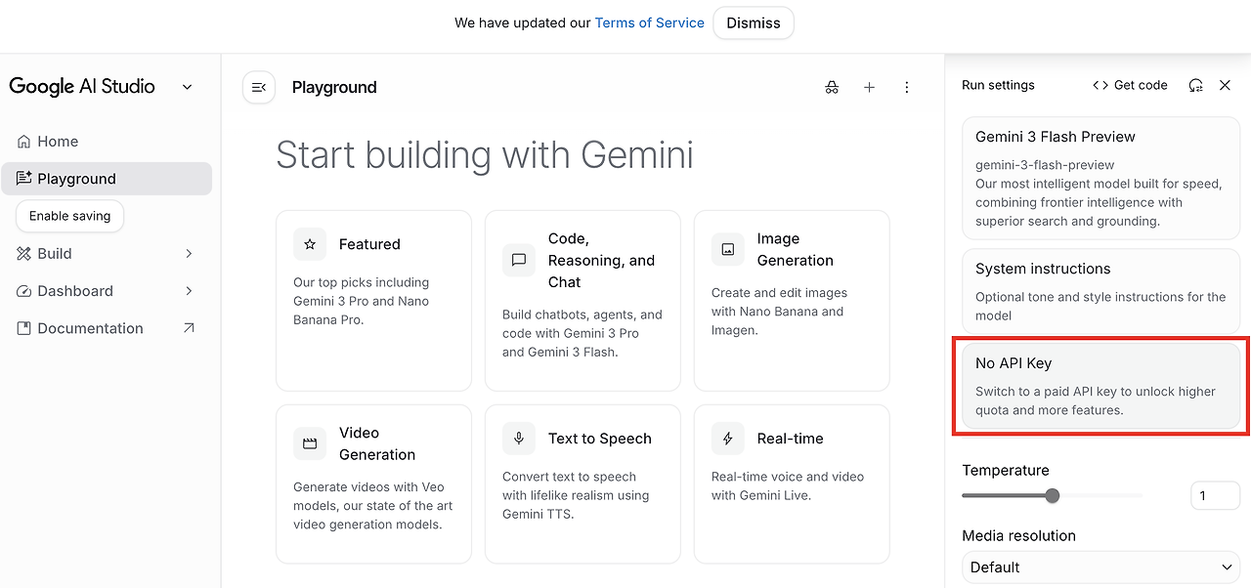This screenshot has height=588, width=1251.
Task: Select Playground in the sidebar
Action: 107,179
